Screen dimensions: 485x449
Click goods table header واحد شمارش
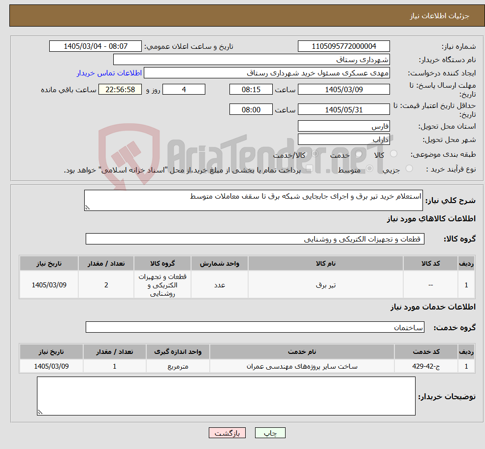point(219,264)
